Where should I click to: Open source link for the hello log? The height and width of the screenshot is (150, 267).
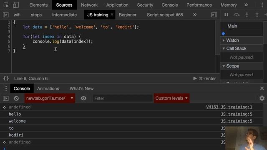coord(237,114)
